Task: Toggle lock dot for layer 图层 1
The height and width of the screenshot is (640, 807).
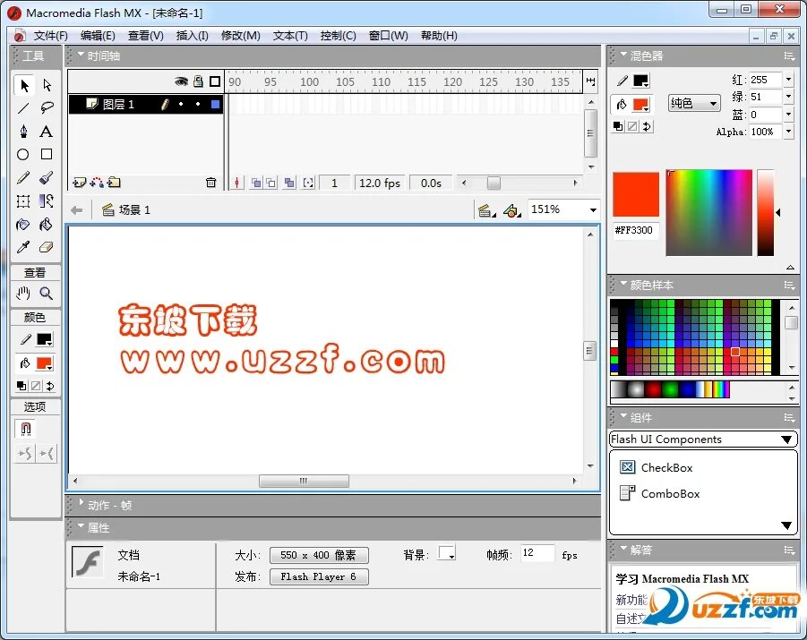Action: pyautogui.click(x=198, y=105)
